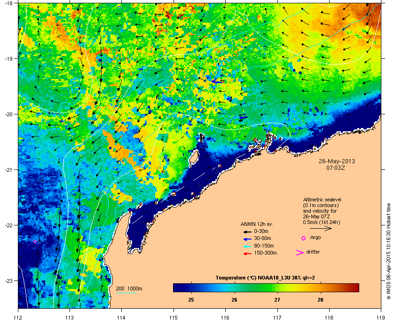Viewport: 395px width, 320px height.
Task: Click the latitude axis label -18
Action: [x=8, y=3]
